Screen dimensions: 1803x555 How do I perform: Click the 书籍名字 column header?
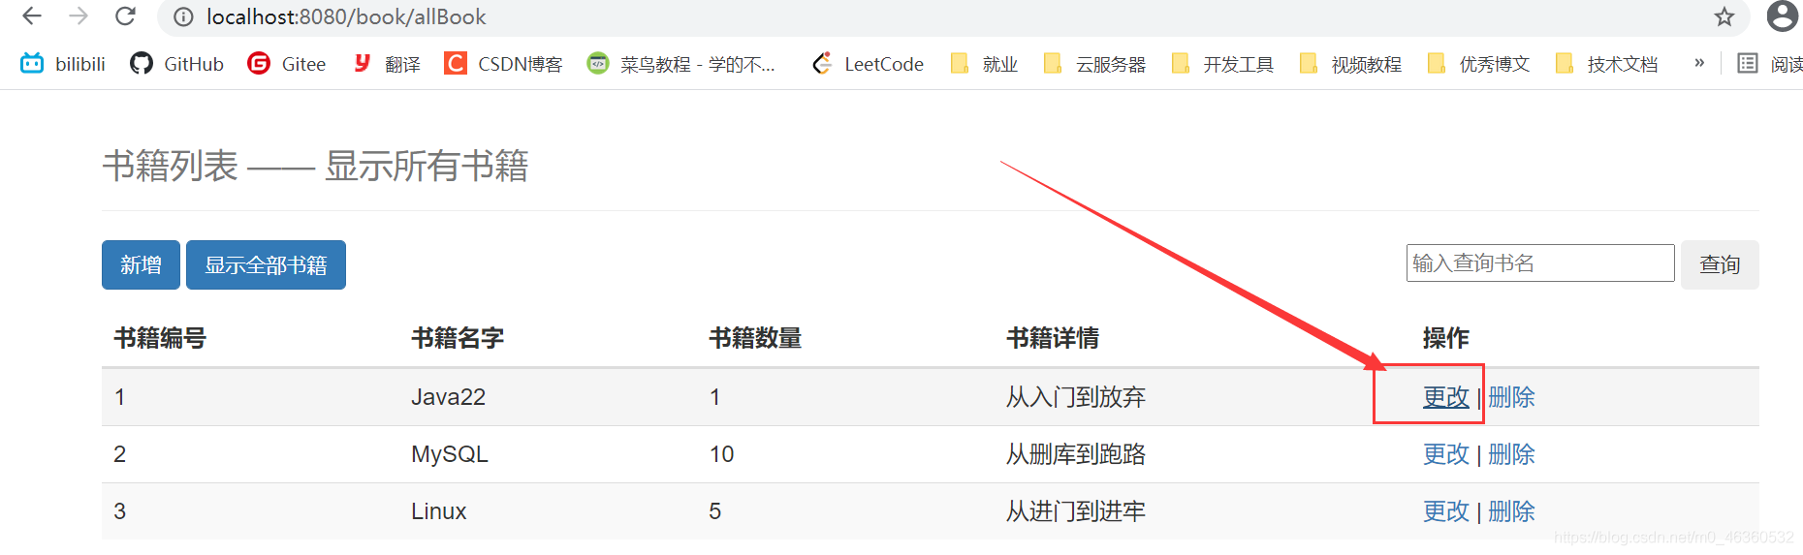pos(458,338)
